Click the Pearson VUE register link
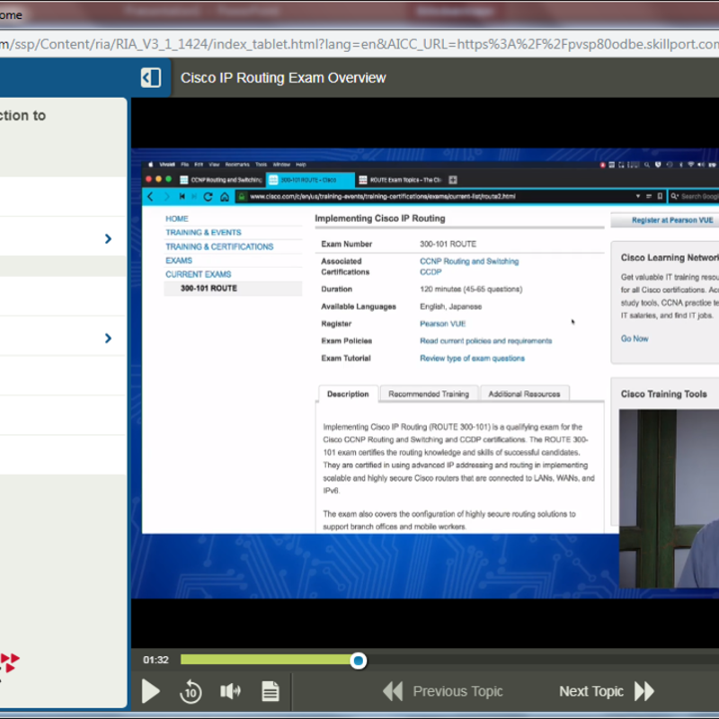The image size is (719, 719). [x=442, y=324]
